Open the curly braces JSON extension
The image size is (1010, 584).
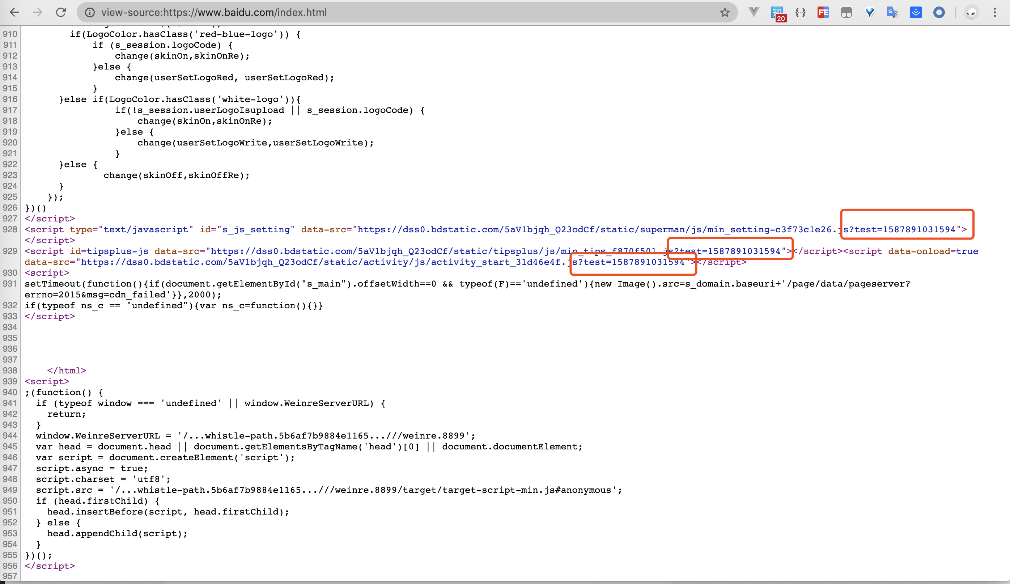tap(801, 12)
